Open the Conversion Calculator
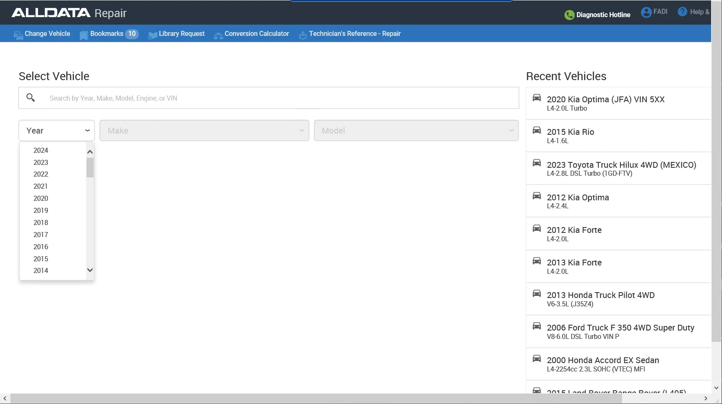 [257, 34]
